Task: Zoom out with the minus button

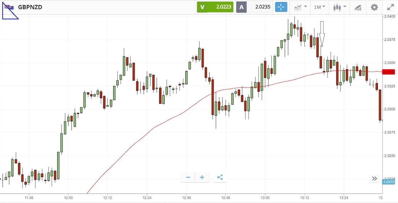Action: point(188,177)
